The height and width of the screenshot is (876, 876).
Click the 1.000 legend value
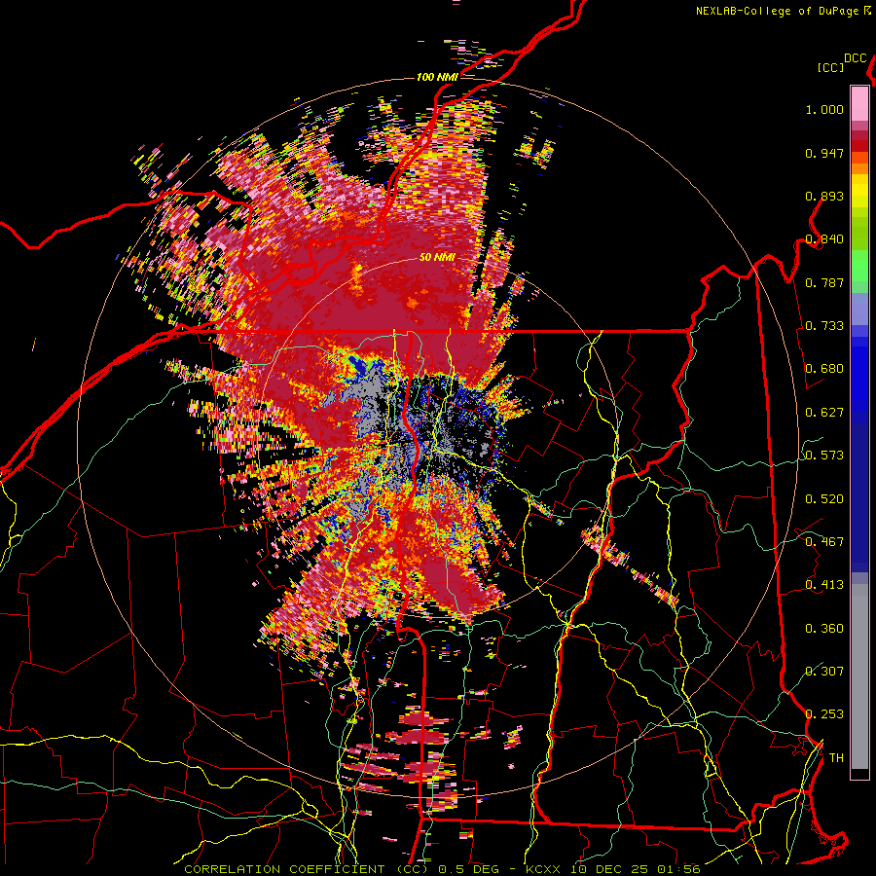[824, 109]
